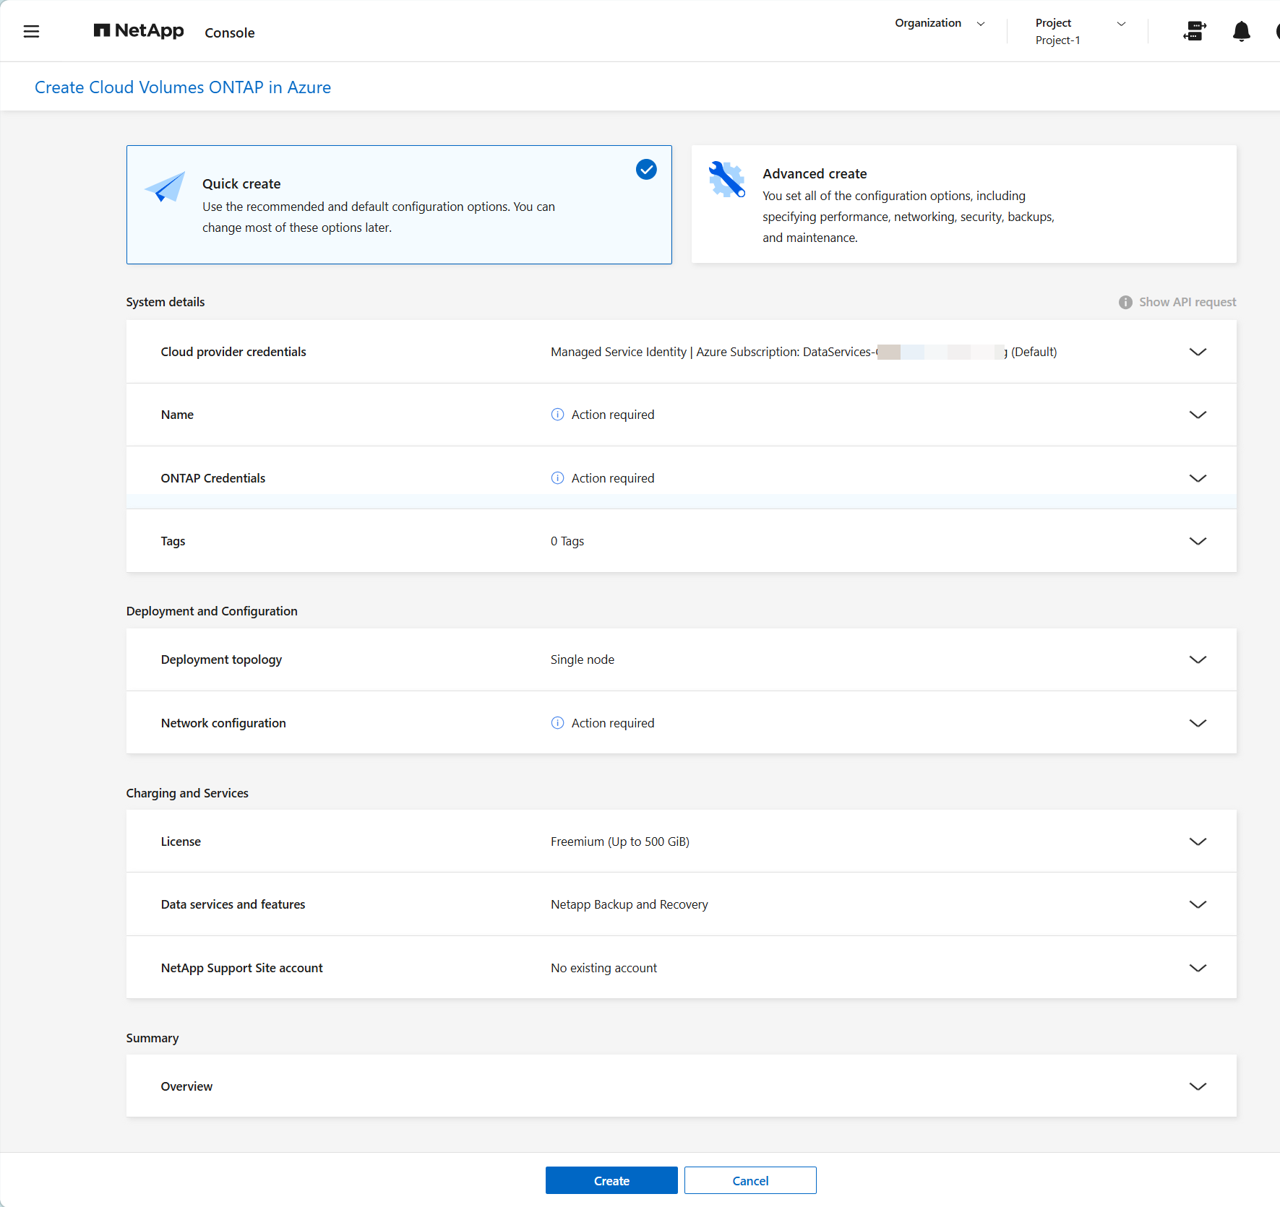Select the Quick create card

[x=399, y=204]
